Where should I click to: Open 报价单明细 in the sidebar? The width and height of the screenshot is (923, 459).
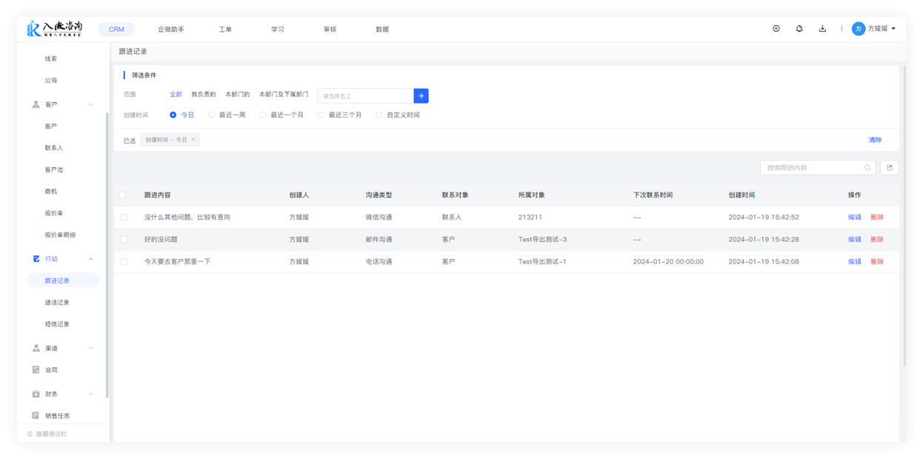[x=60, y=235]
